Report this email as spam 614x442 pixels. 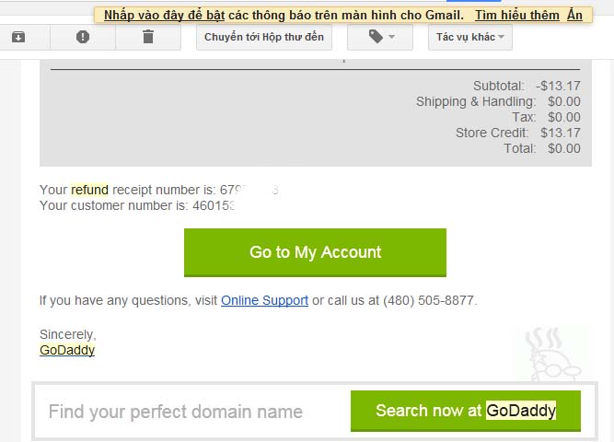(83, 37)
